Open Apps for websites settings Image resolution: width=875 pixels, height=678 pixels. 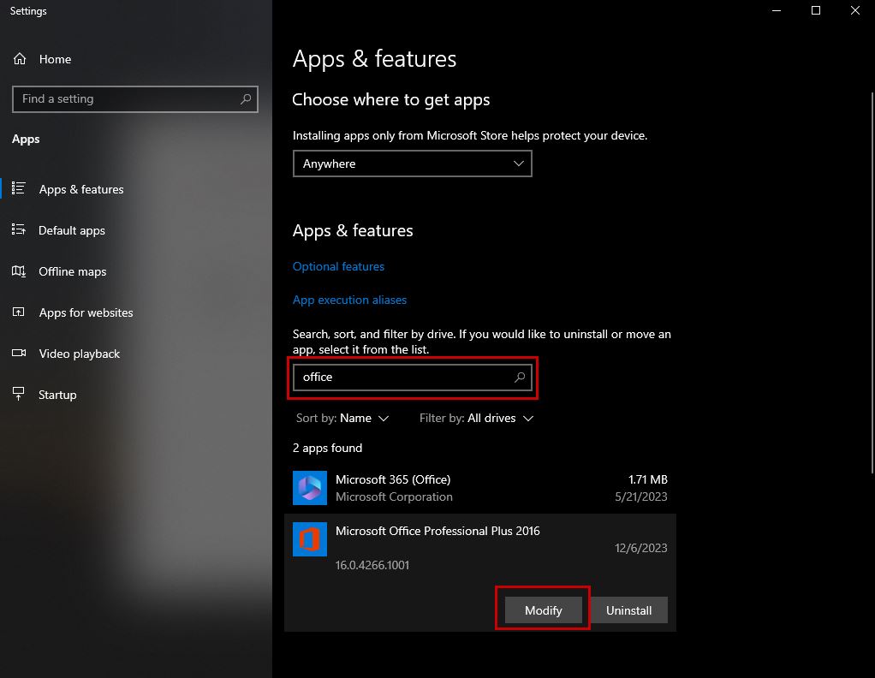[x=86, y=312]
